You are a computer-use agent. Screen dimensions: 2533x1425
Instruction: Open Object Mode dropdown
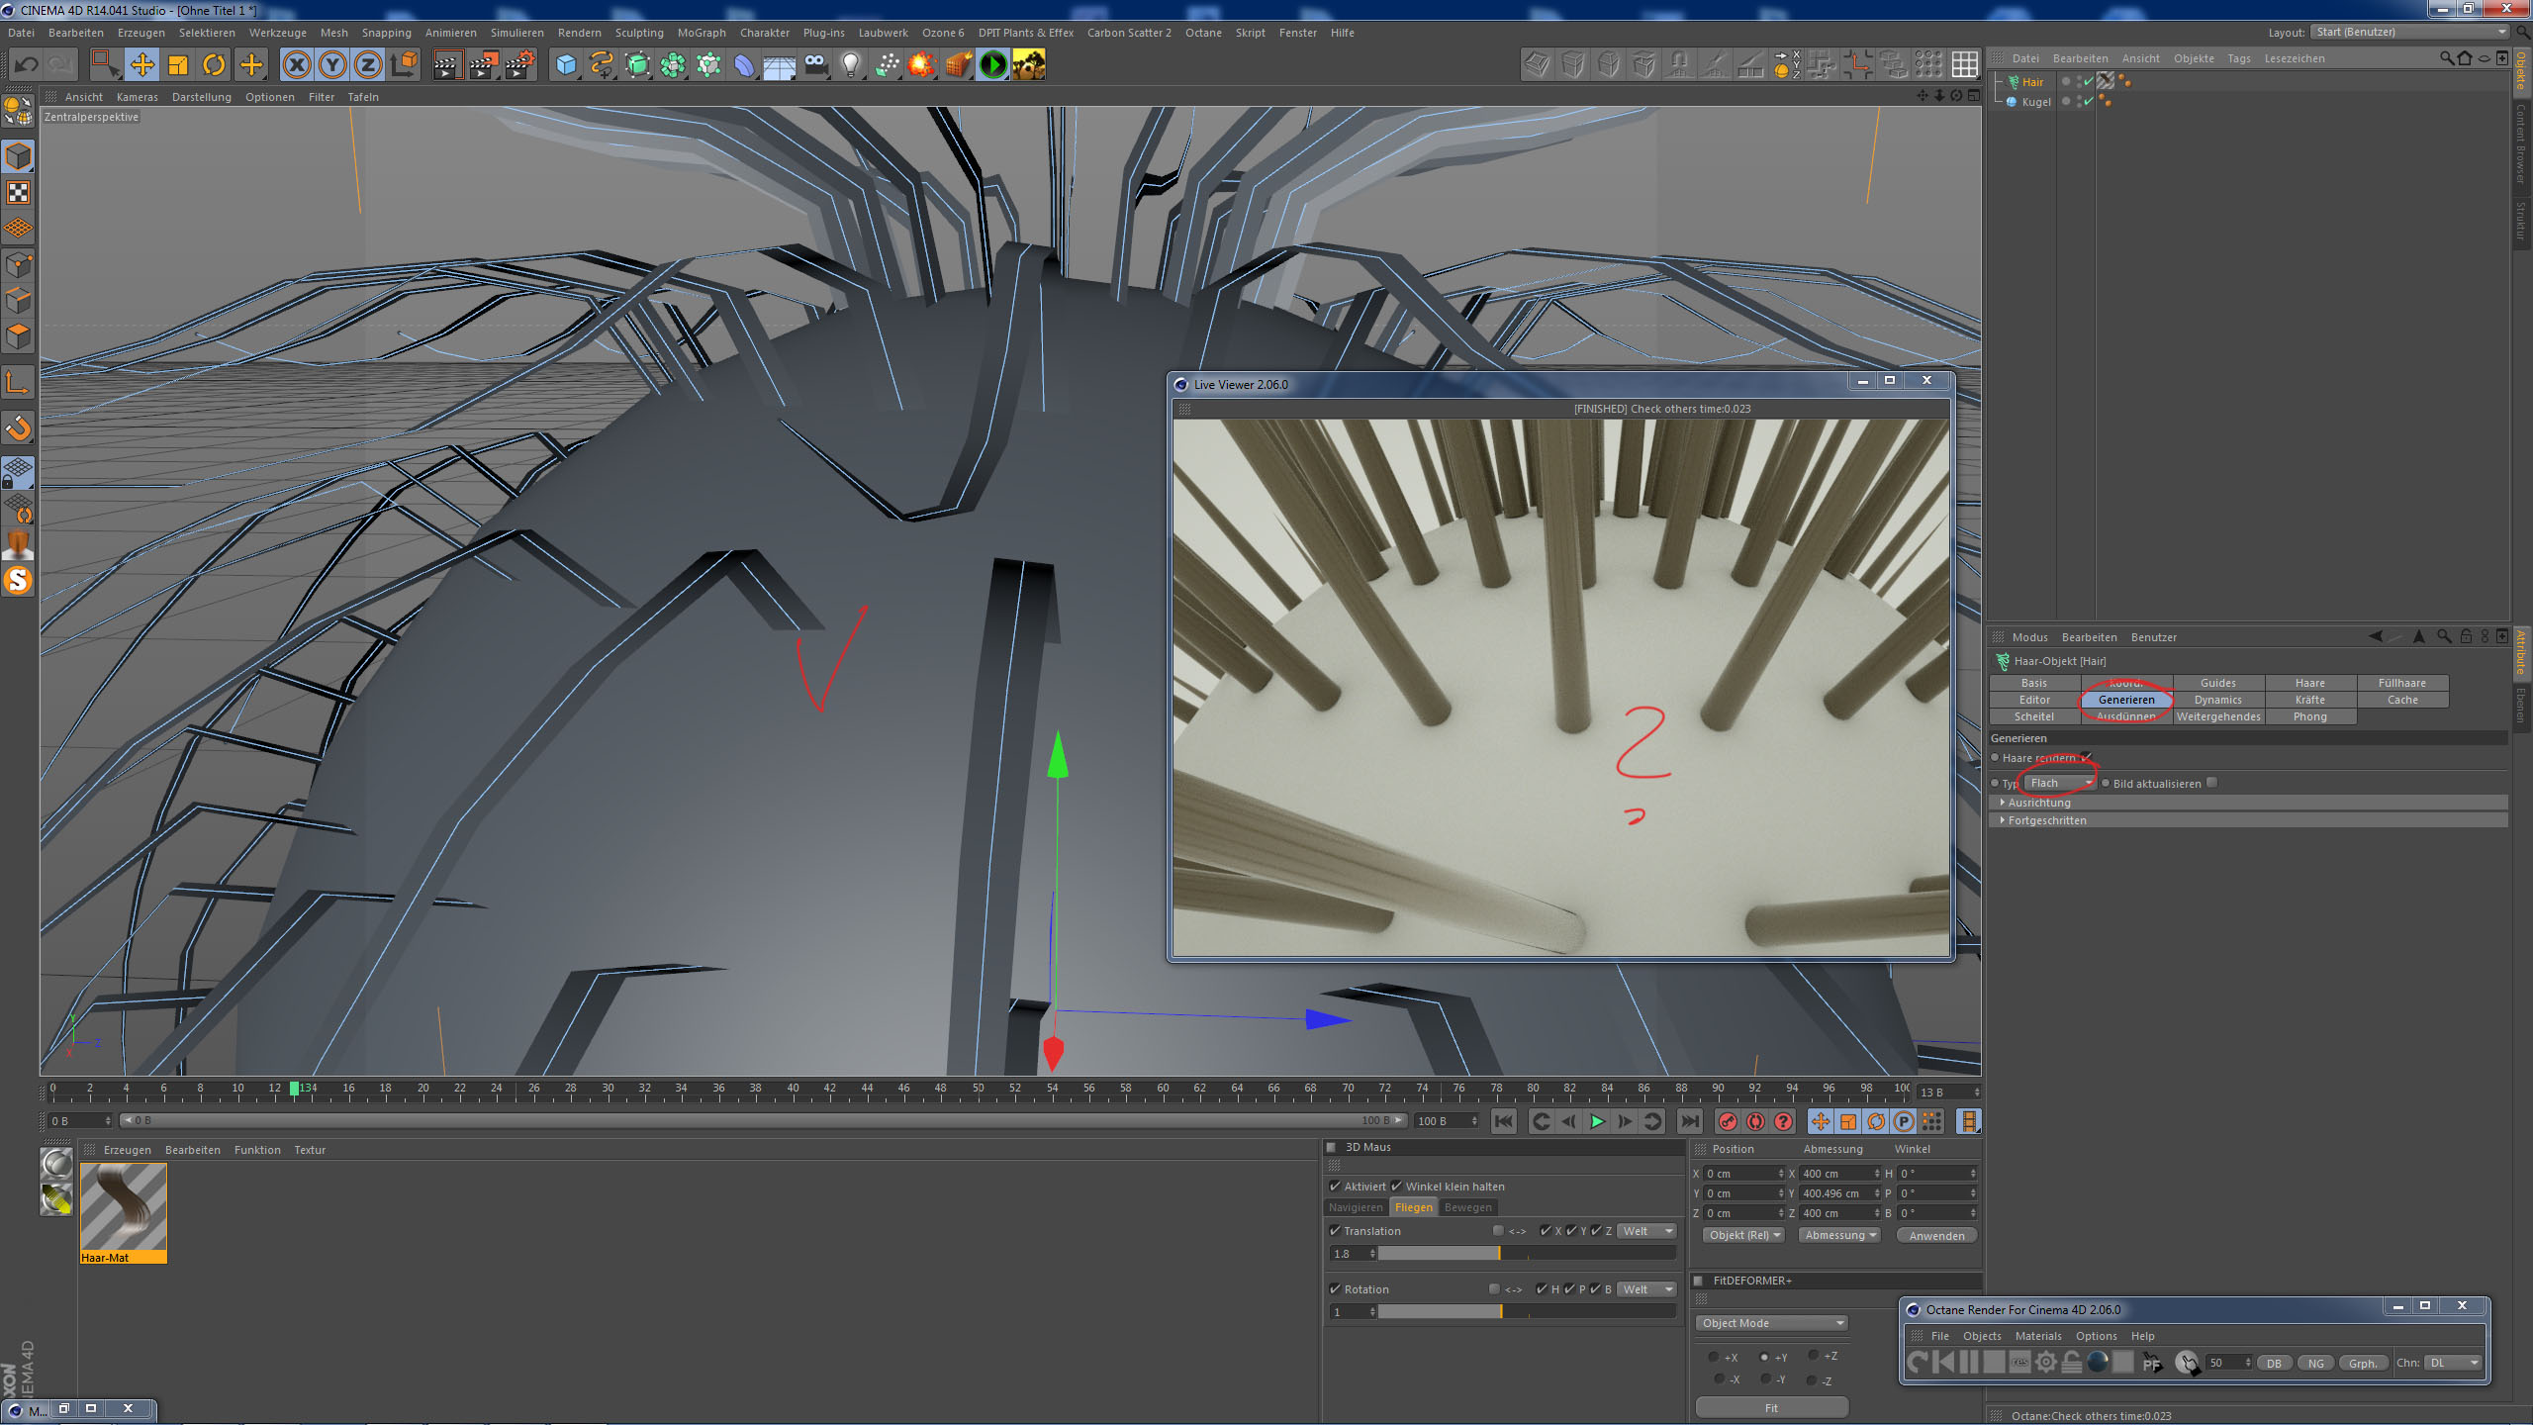[1771, 1323]
